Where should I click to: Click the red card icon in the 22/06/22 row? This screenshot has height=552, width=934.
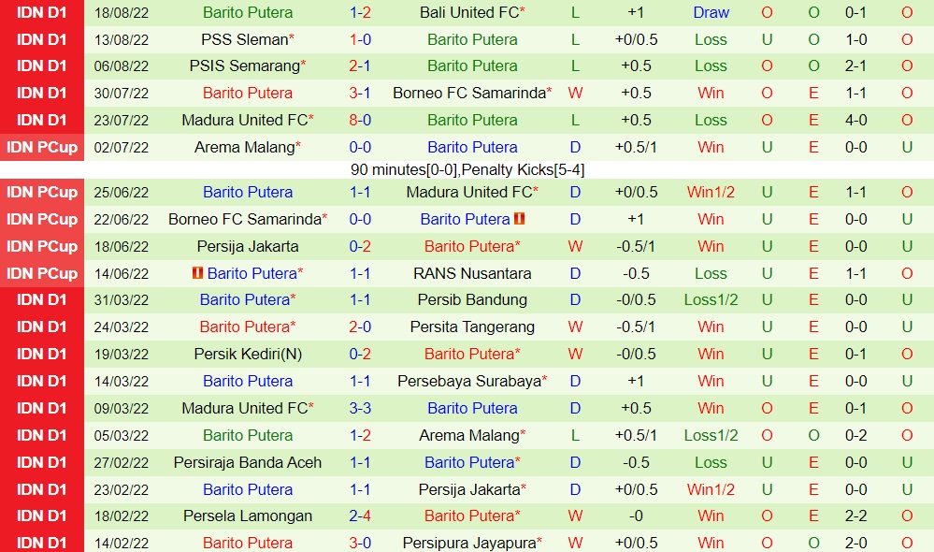click(519, 219)
